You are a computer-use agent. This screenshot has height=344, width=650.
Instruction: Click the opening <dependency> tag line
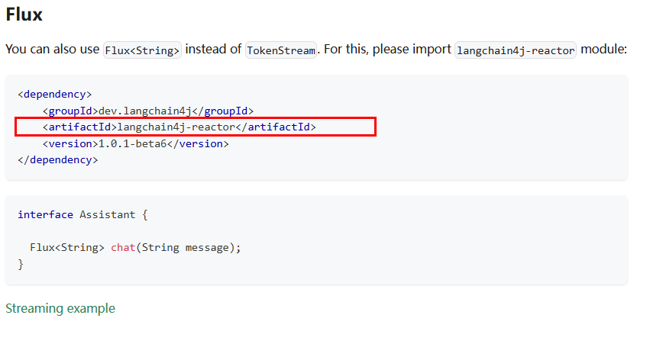tap(55, 95)
